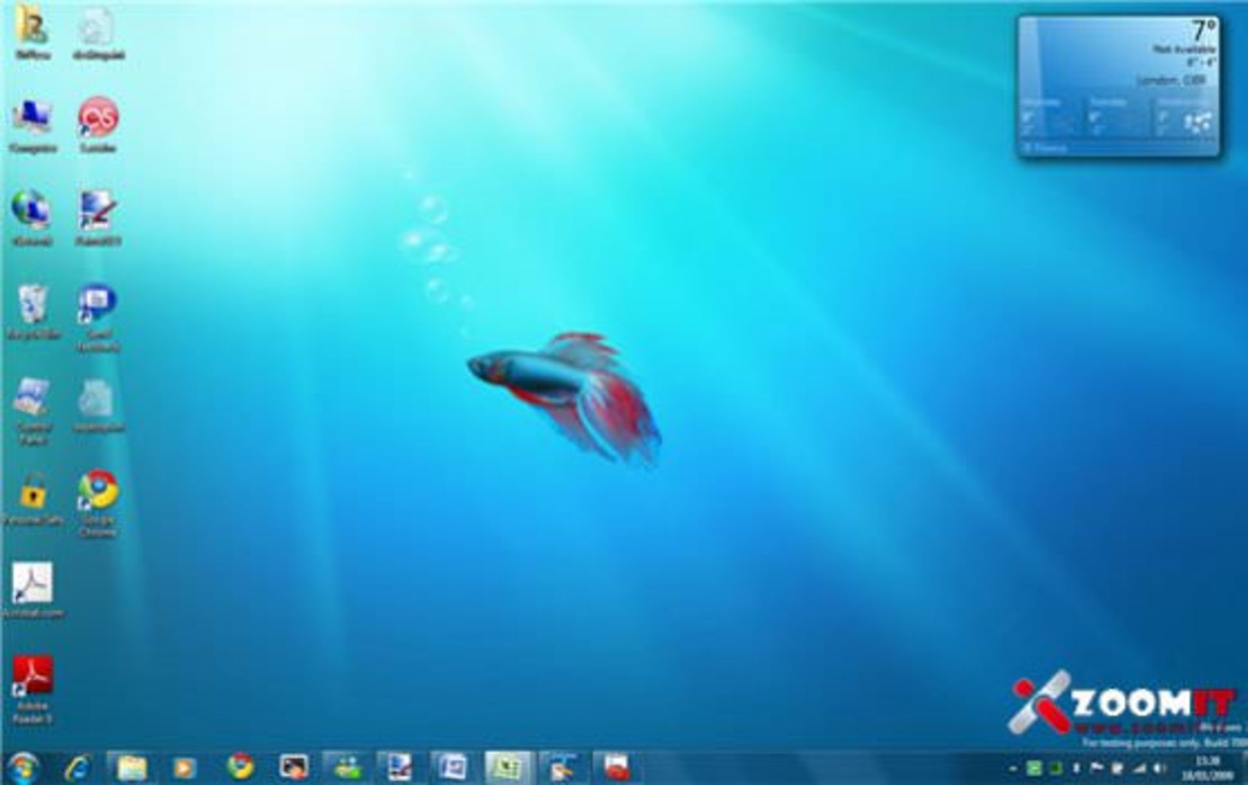The width and height of the screenshot is (1248, 785).
Task: Open the Computer desktop icon
Action: click(x=32, y=118)
